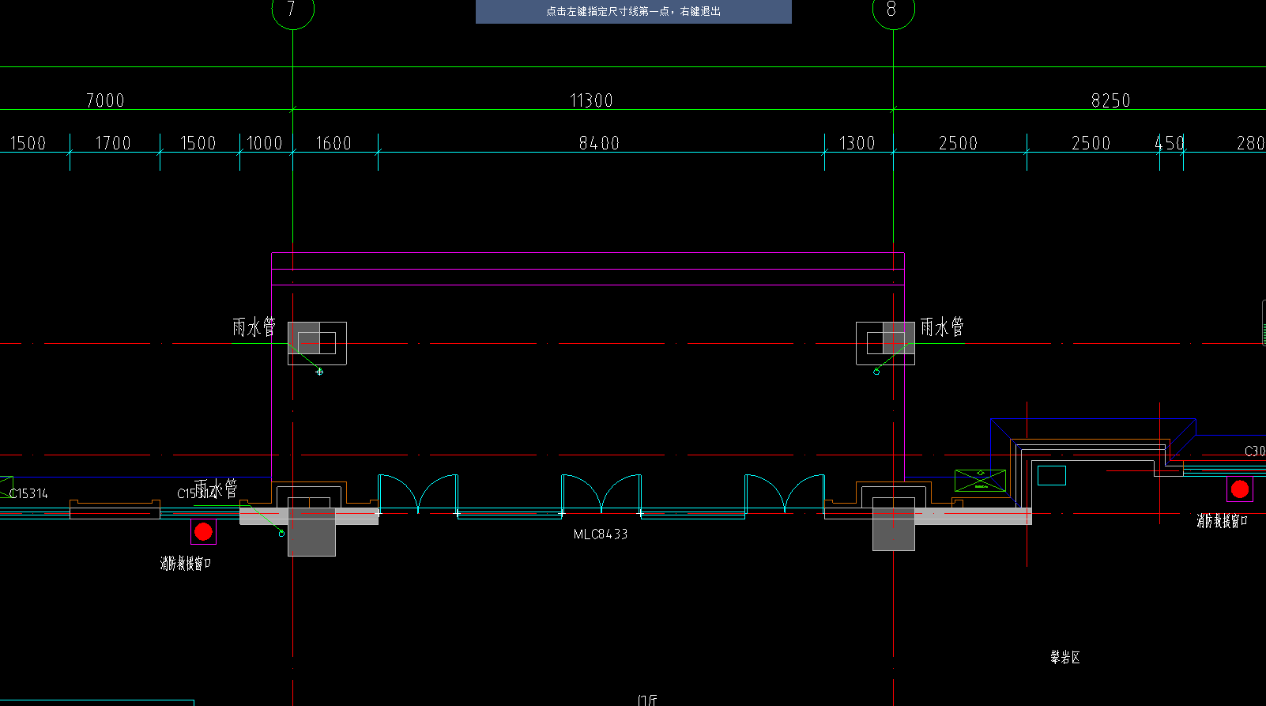
Task: Select the 8400 dimension text
Action: tap(599, 143)
